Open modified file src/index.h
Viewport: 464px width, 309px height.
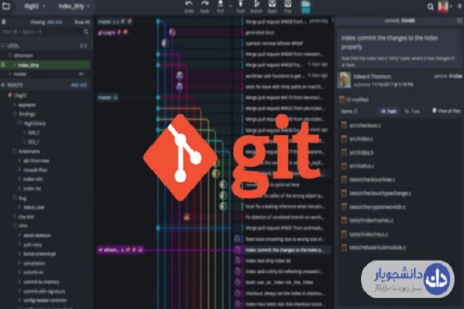tap(361, 153)
